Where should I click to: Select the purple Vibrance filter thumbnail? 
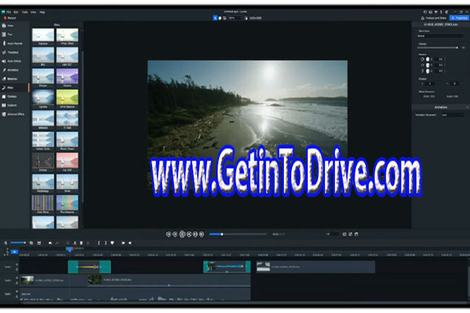[x=67, y=78]
